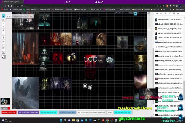Select the 'ready_for_paint_production_painting' library item
The width and height of the screenshot is (185, 123).
coord(169,70)
